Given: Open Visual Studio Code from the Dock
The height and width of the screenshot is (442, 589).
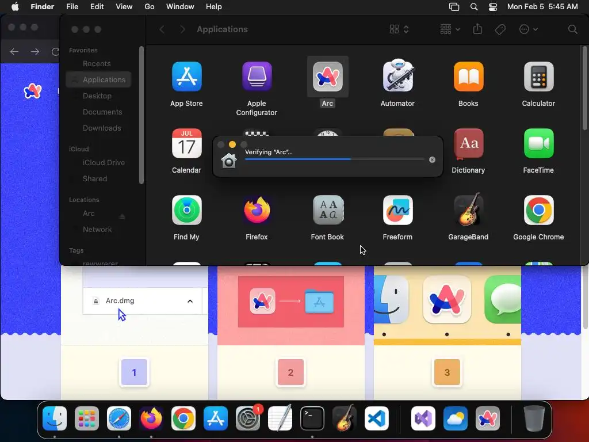Looking at the screenshot, I should coord(377,418).
